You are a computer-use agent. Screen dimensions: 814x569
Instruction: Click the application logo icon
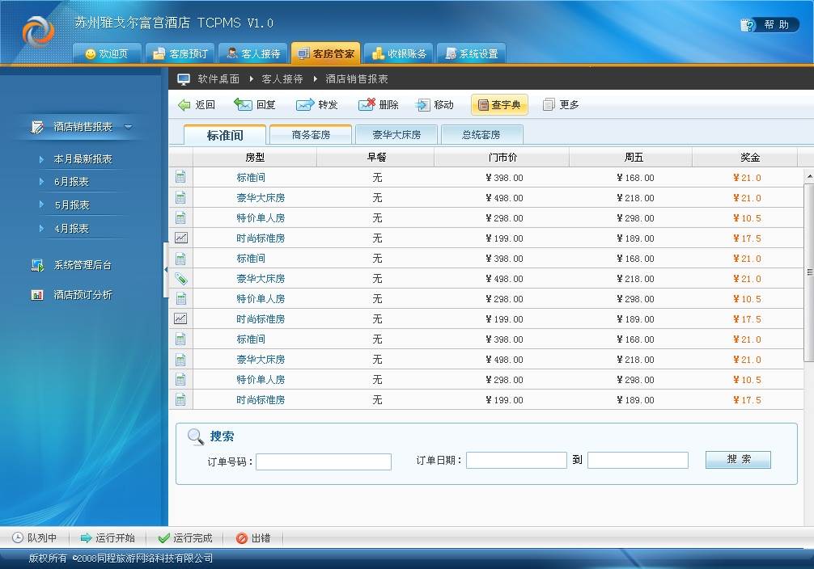click(38, 32)
